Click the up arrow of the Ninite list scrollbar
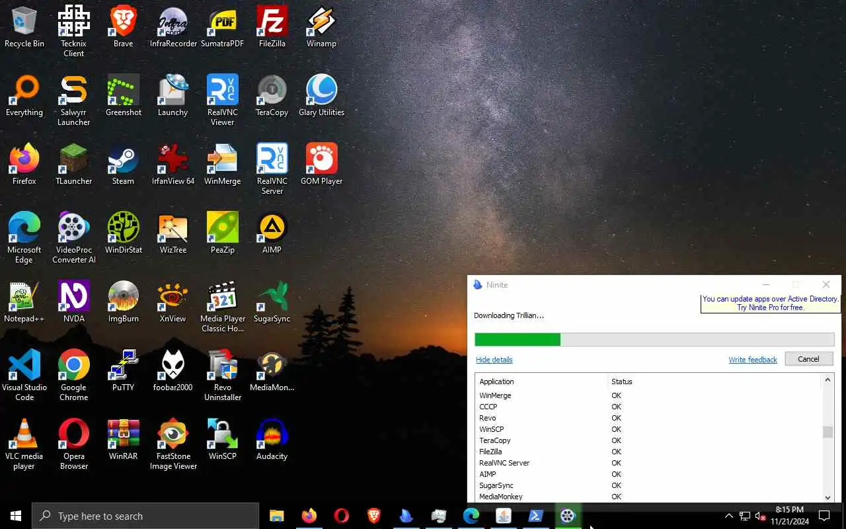 pyautogui.click(x=827, y=380)
